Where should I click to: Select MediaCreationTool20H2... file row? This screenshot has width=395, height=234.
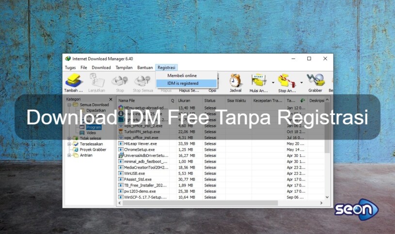pos(221,168)
